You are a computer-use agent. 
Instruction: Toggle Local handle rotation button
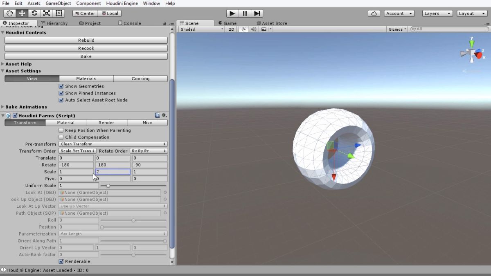110,13
